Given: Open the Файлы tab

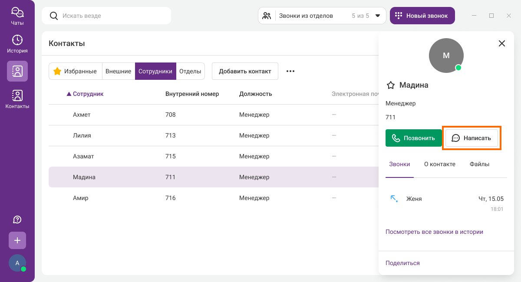Looking at the screenshot, I should click(x=479, y=164).
